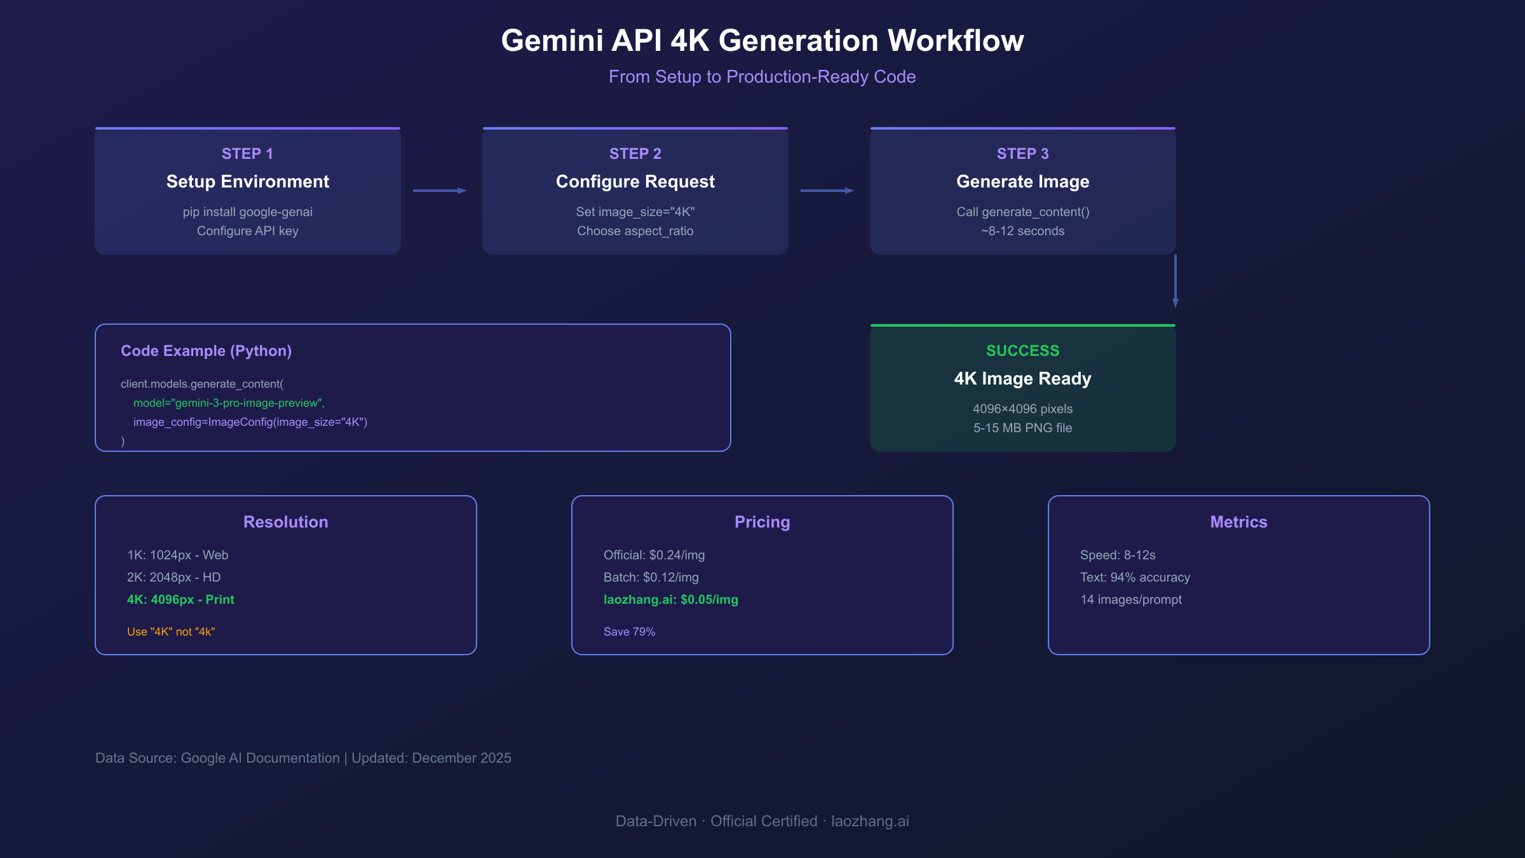Select the STEP 3 Generate Image card
1525x858 pixels.
(x=1023, y=191)
